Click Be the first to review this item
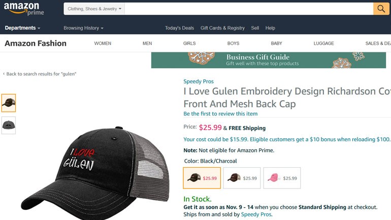This screenshot has width=391, height=220. pos(220,114)
